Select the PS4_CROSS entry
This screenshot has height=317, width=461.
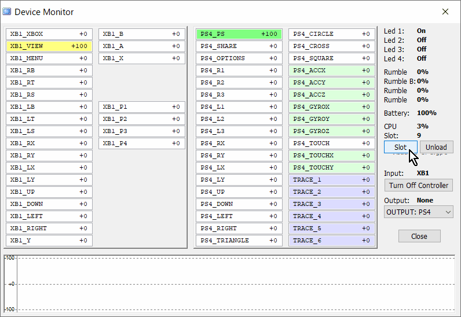[x=332, y=46]
